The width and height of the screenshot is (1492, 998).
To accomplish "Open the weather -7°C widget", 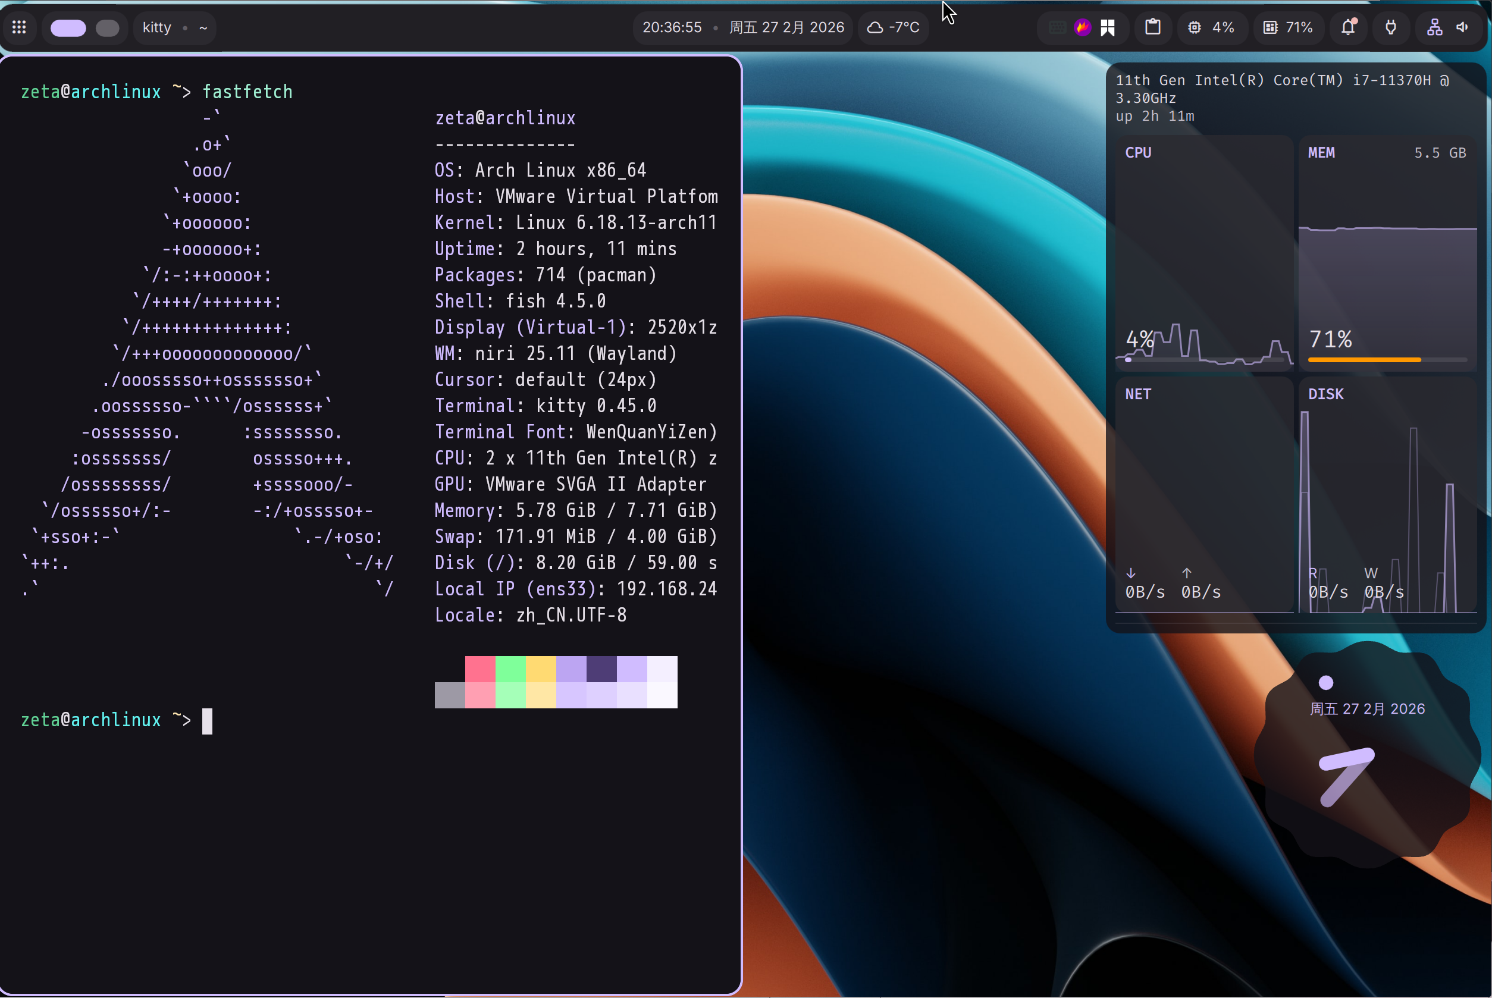I will [894, 27].
